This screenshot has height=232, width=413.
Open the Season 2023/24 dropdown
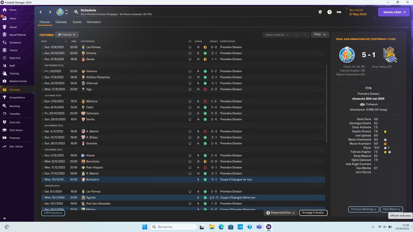277,35
